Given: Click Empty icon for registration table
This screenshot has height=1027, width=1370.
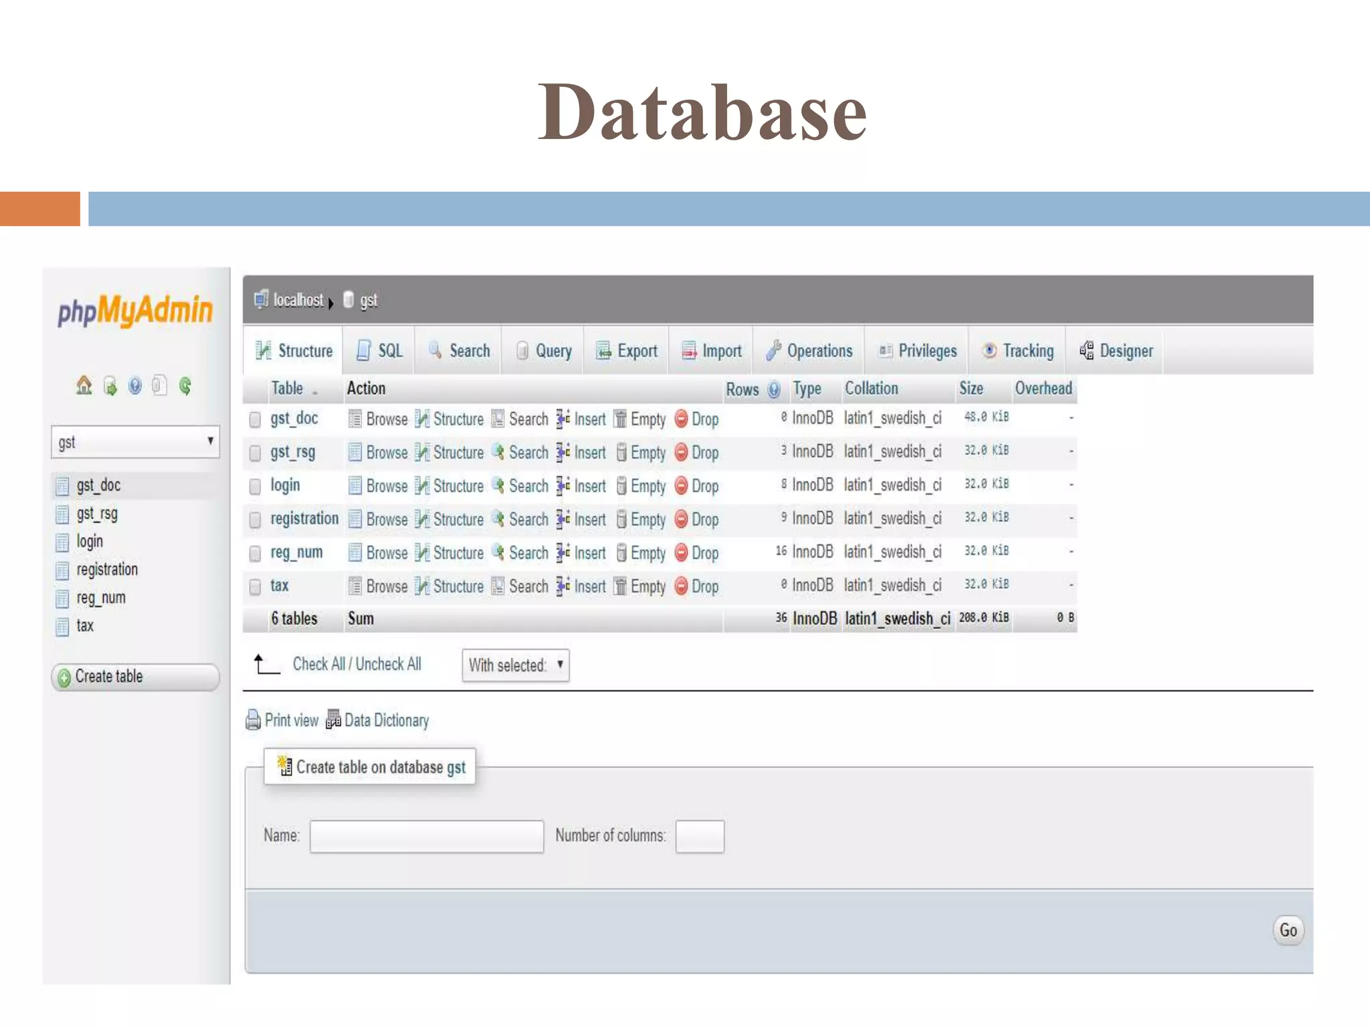Looking at the screenshot, I should 621,520.
